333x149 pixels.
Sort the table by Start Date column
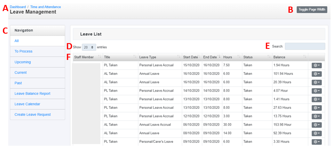pos(192,57)
